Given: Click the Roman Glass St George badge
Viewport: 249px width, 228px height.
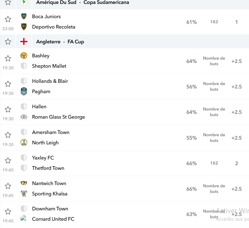Looking at the screenshot, I should click(x=24, y=117).
